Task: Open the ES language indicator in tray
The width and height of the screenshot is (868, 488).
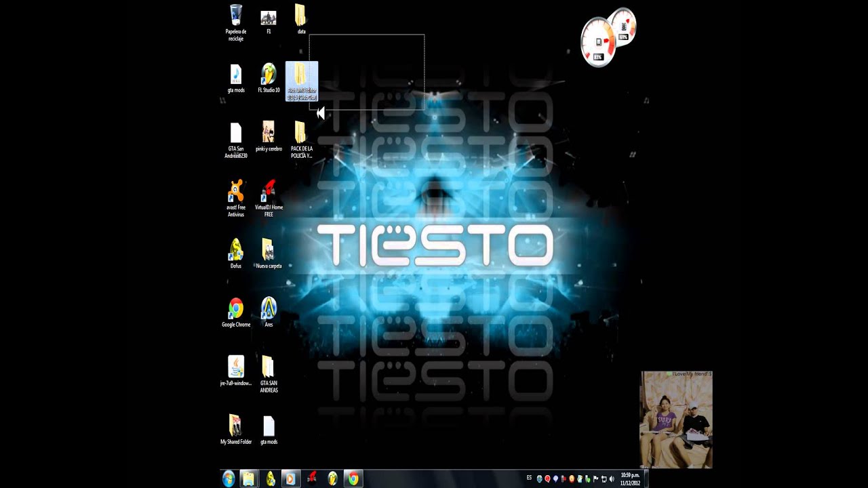Action: (x=529, y=479)
